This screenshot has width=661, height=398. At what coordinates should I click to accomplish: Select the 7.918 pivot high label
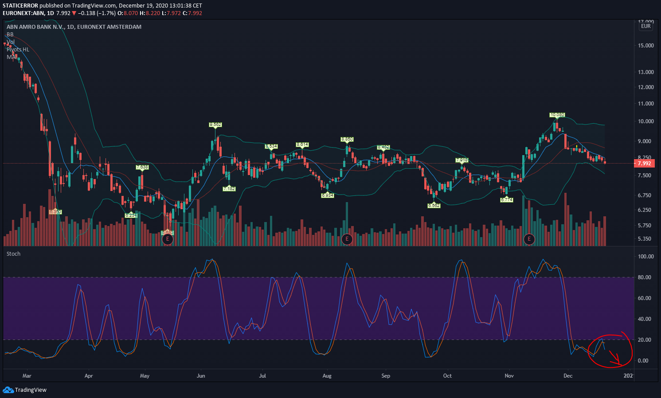[462, 160]
